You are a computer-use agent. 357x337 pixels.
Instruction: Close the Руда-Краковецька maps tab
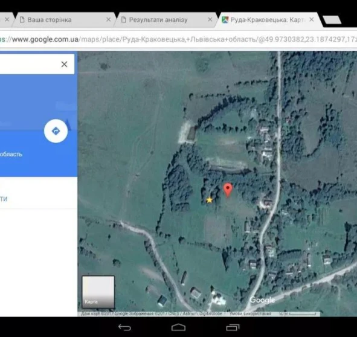point(312,20)
